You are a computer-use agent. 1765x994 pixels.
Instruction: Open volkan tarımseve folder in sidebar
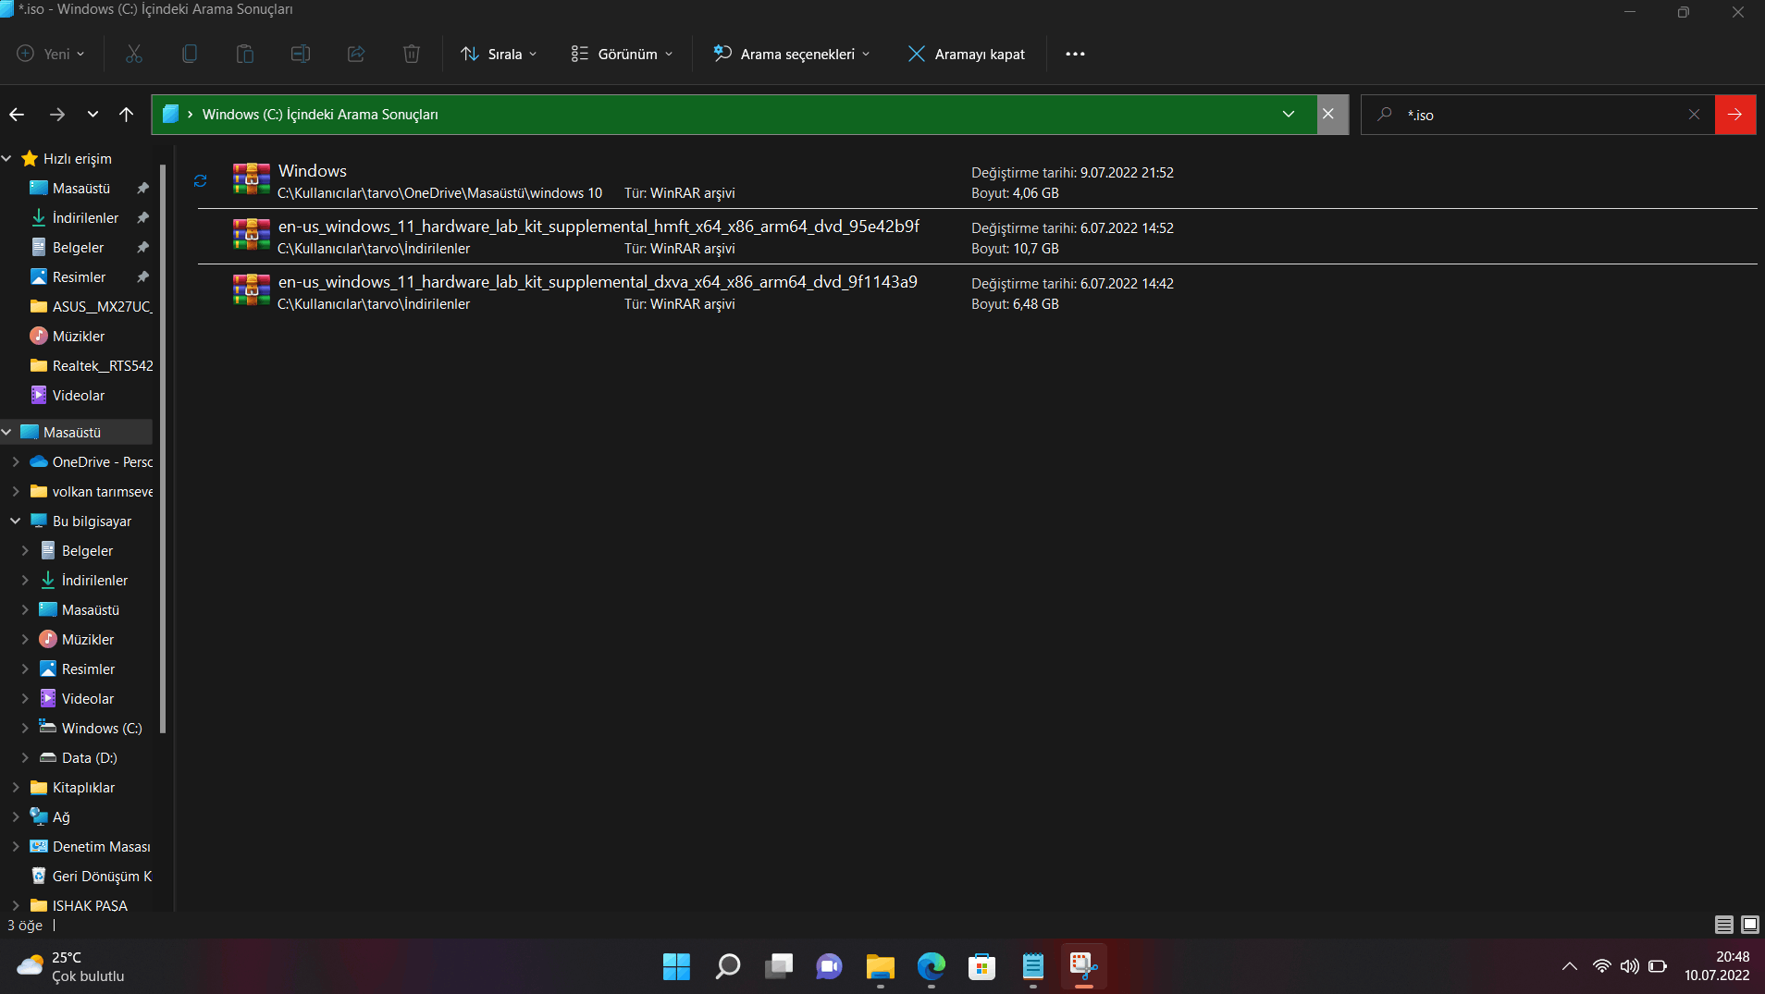89,492
